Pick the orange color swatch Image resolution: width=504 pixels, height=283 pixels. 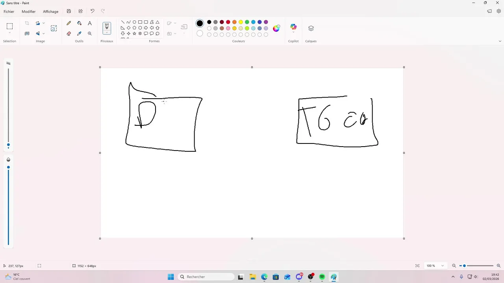tap(234, 22)
